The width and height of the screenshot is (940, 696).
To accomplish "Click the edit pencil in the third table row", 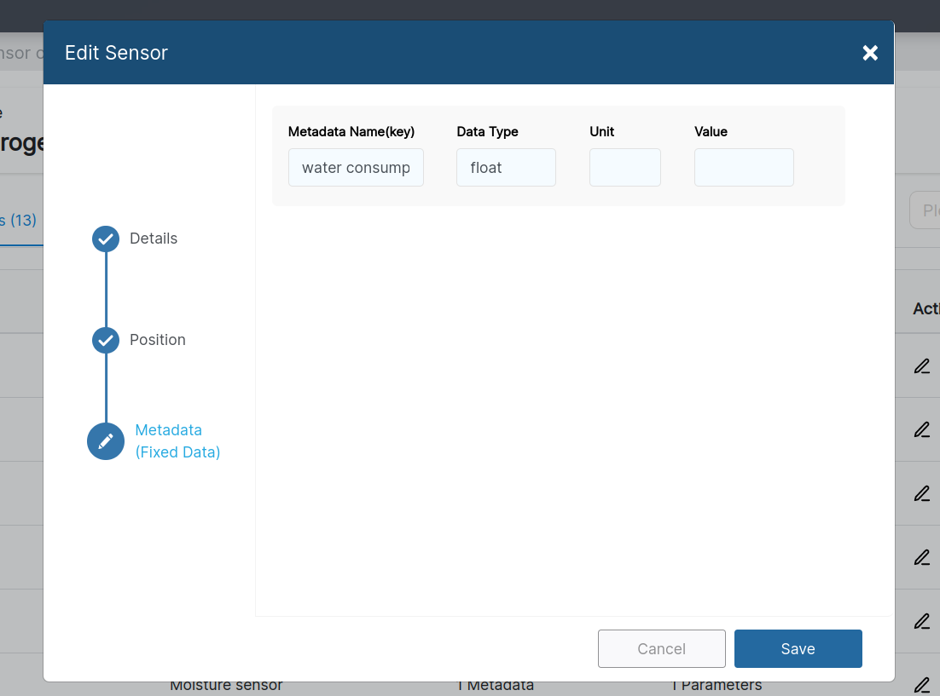I will point(921,493).
